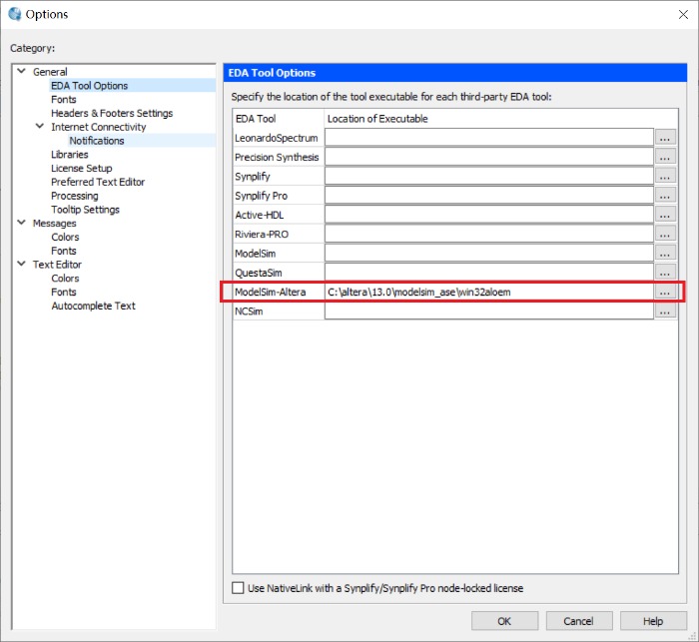This screenshot has height=642, width=699.
Task: Select Messages category label
Action: pos(54,224)
